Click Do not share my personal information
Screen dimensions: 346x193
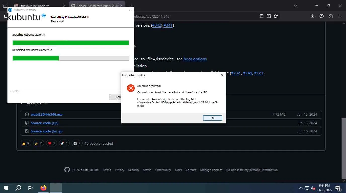(252, 170)
